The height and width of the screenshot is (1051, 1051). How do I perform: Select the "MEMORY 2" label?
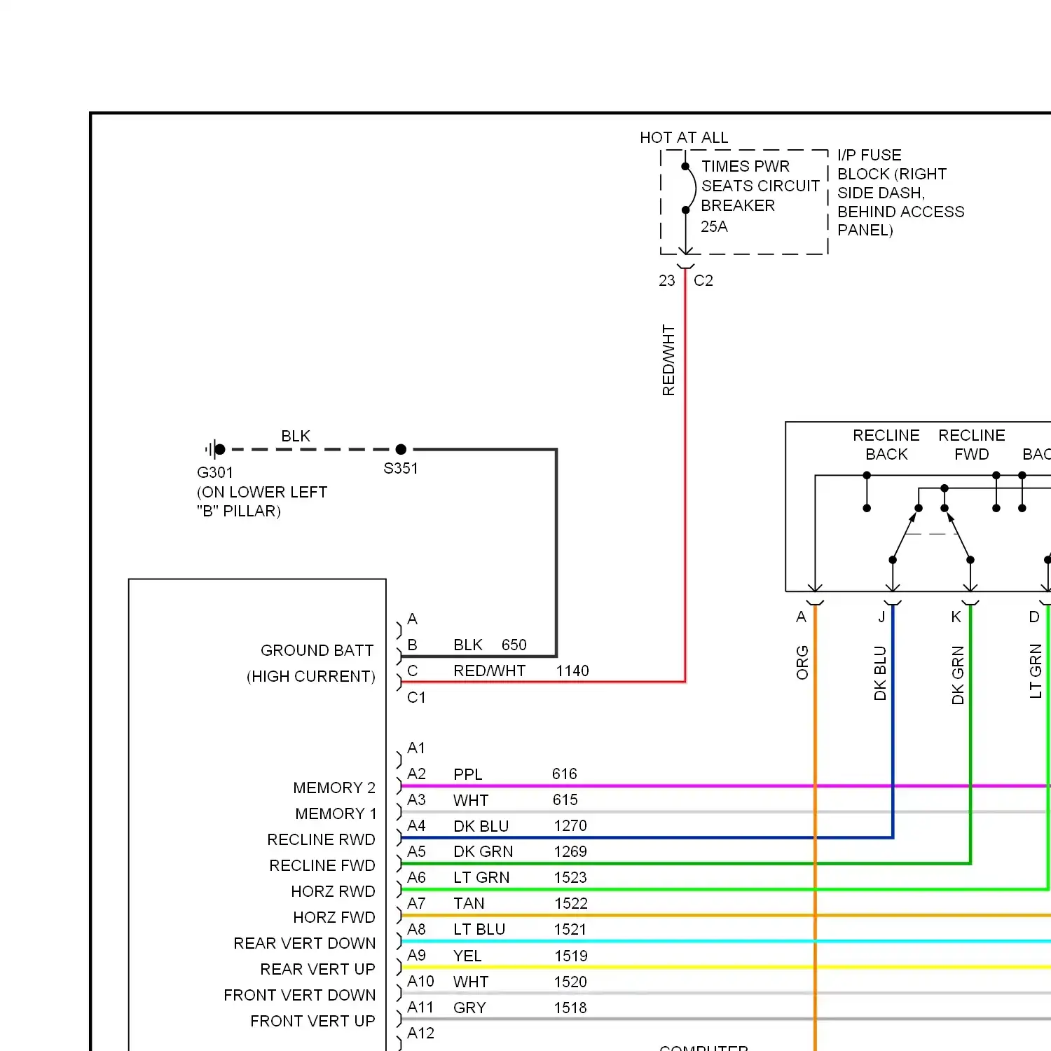click(x=334, y=788)
